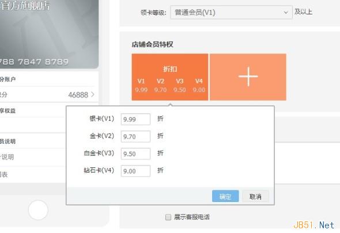The height and width of the screenshot is (233, 340).
Task: Open the points chevron next to 46888
Action: tap(93, 94)
